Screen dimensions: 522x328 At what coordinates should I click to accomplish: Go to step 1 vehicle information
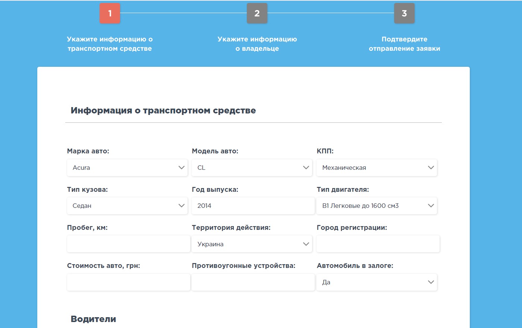110,13
